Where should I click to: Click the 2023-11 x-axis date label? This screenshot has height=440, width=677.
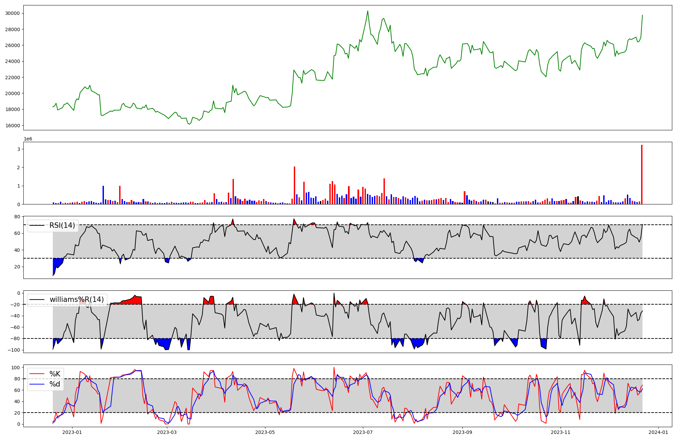pos(561,432)
